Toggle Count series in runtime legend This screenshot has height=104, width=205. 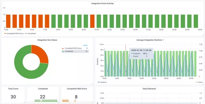coord(199,82)
